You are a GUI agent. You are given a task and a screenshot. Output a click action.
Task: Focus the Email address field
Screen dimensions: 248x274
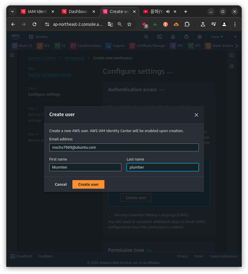(x=124, y=147)
